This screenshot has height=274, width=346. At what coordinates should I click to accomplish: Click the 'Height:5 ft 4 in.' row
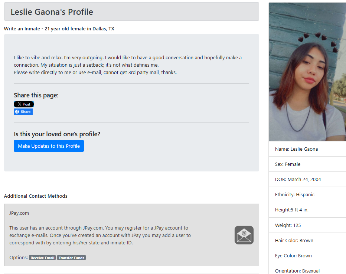point(307,210)
